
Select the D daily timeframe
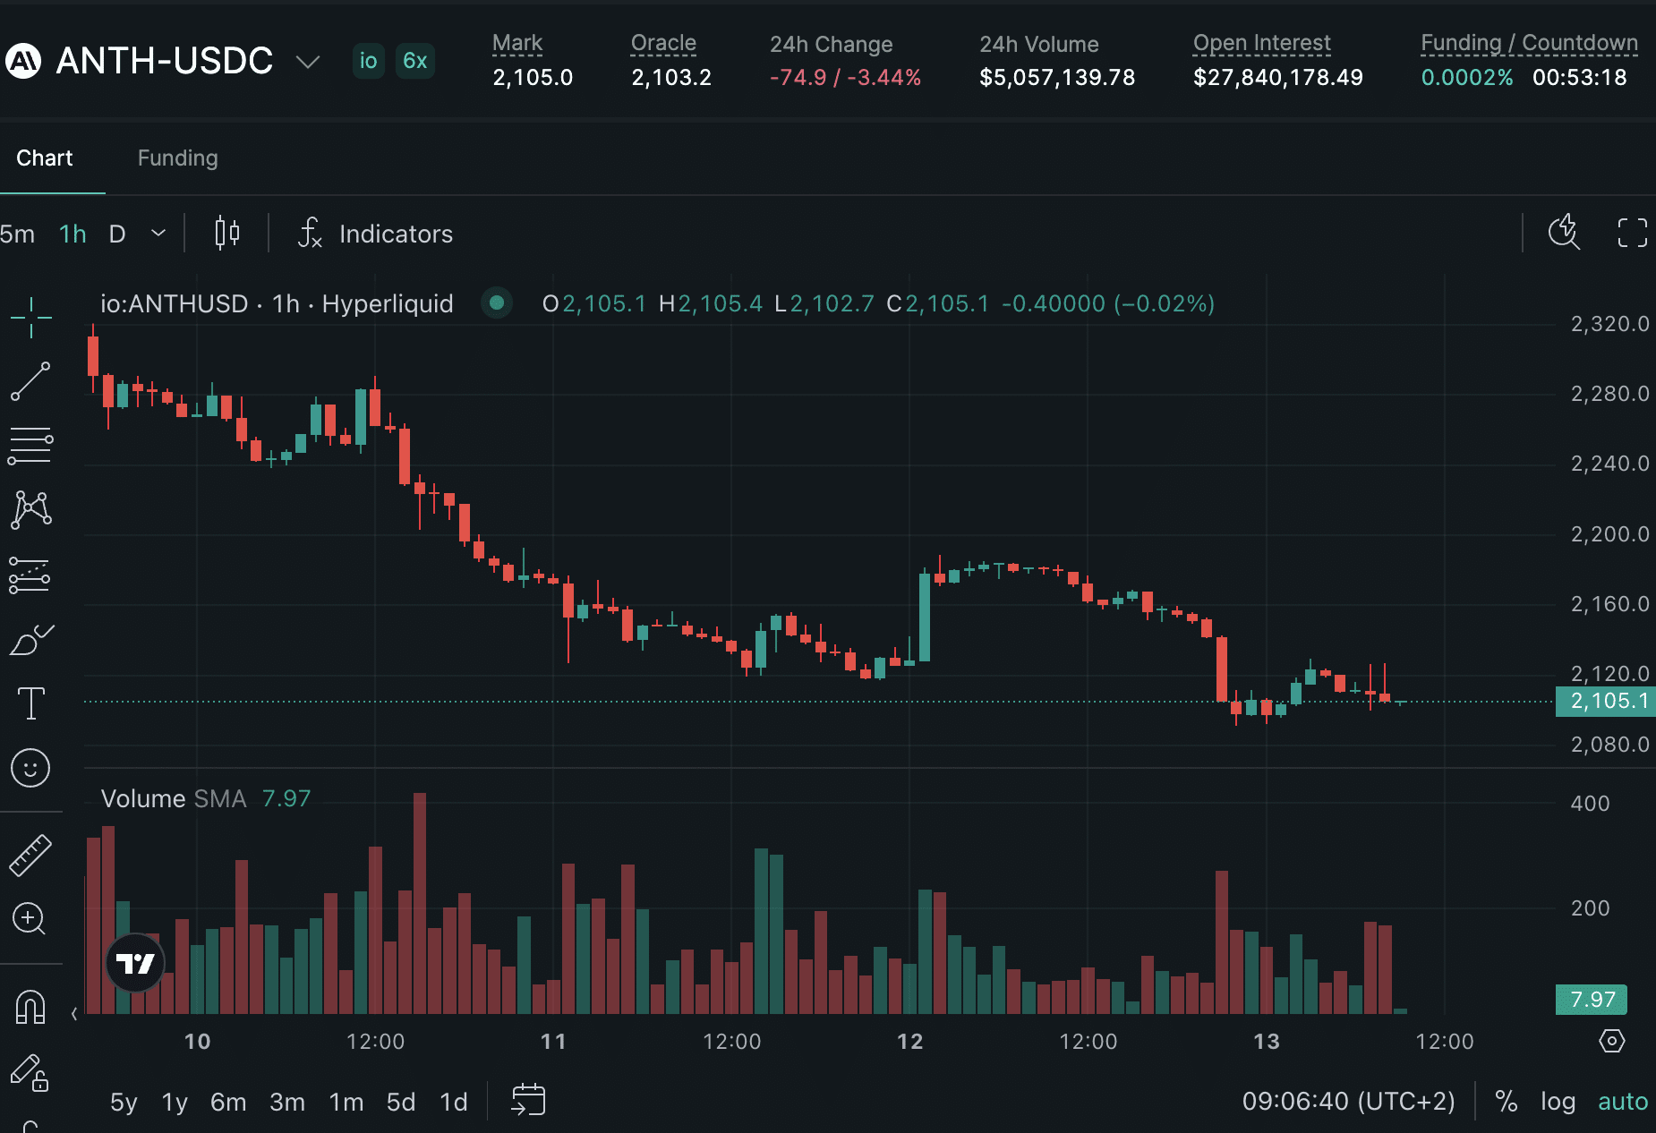pyautogui.click(x=117, y=234)
